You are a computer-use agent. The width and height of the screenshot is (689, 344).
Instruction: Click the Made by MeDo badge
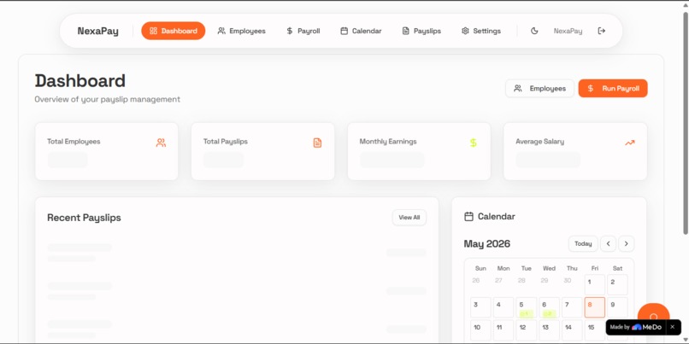[x=636, y=327]
